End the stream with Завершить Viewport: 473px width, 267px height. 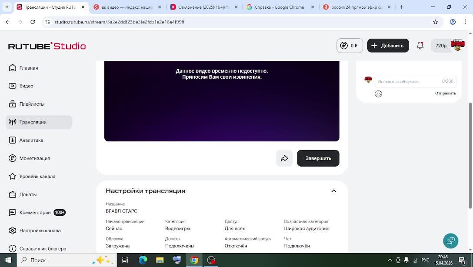click(x=318, y=158)
